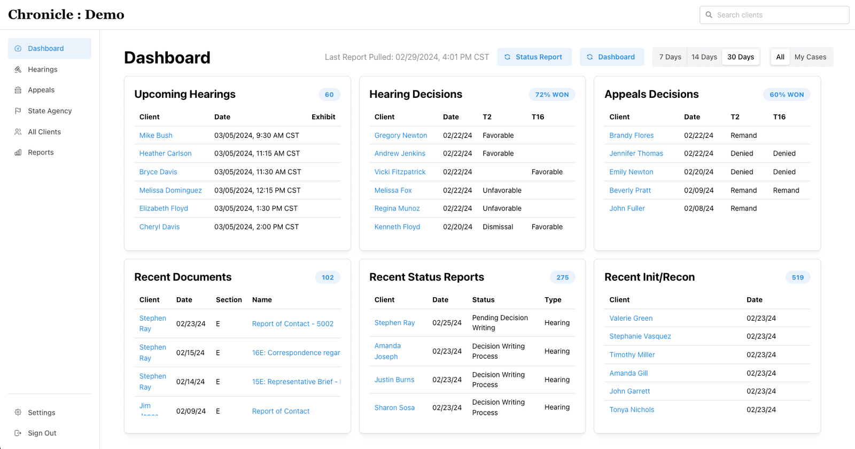
Task: Sign Out of the application
Action: (x=50, y=433)
